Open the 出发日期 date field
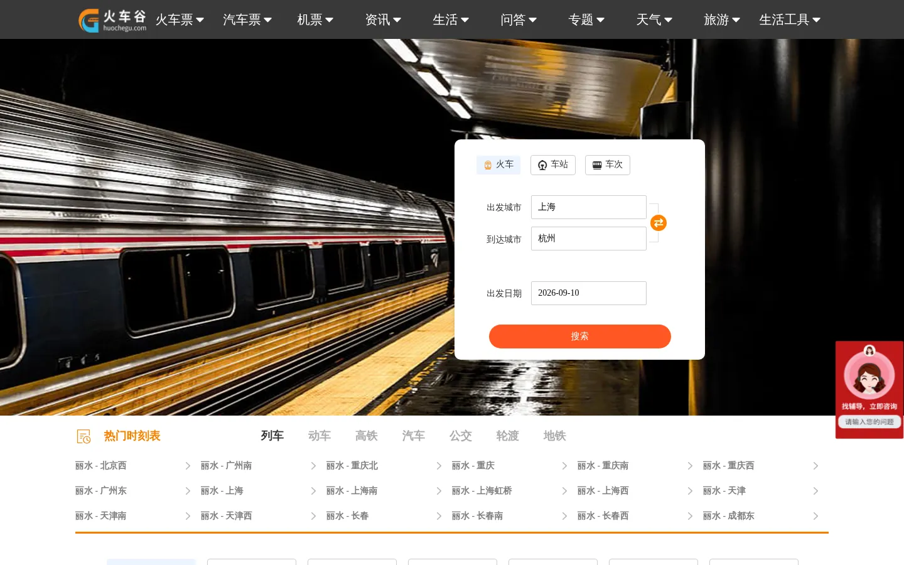 [589, 293]
